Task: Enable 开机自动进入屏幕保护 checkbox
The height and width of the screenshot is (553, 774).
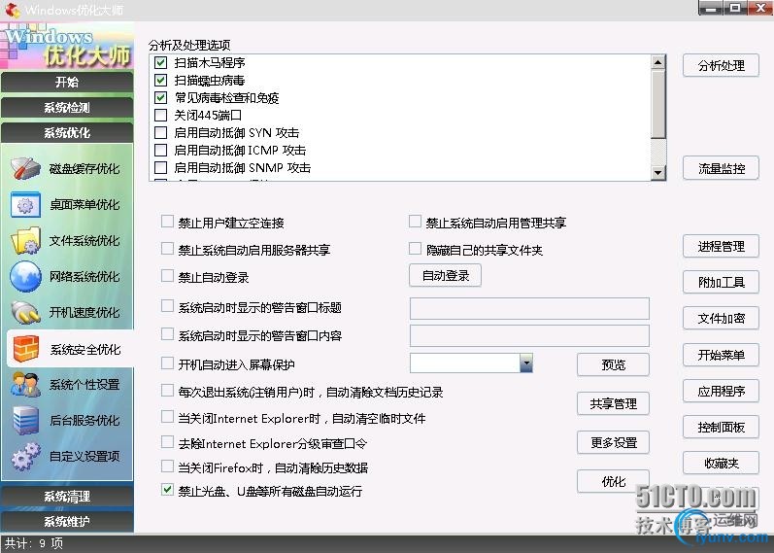Action: point(167,363)
